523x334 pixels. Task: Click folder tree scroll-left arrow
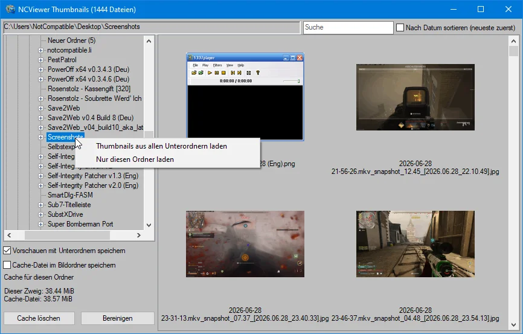point(9,235)
